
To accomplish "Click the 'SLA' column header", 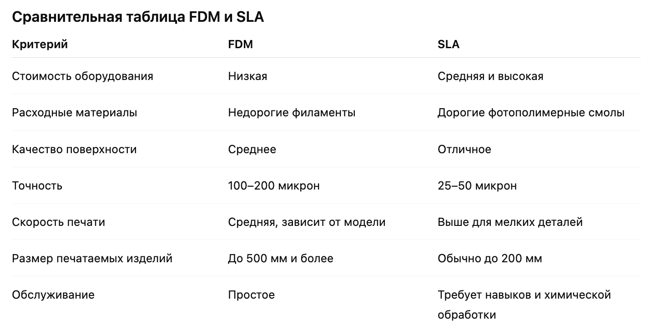I will point(448,45).
